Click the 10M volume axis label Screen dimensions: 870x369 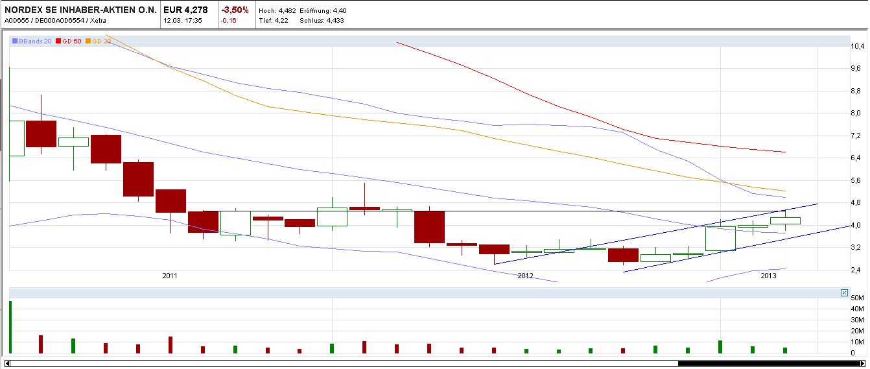point(857,342)
